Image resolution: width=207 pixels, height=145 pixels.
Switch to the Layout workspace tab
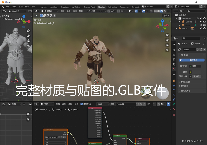tap(43, 7)
